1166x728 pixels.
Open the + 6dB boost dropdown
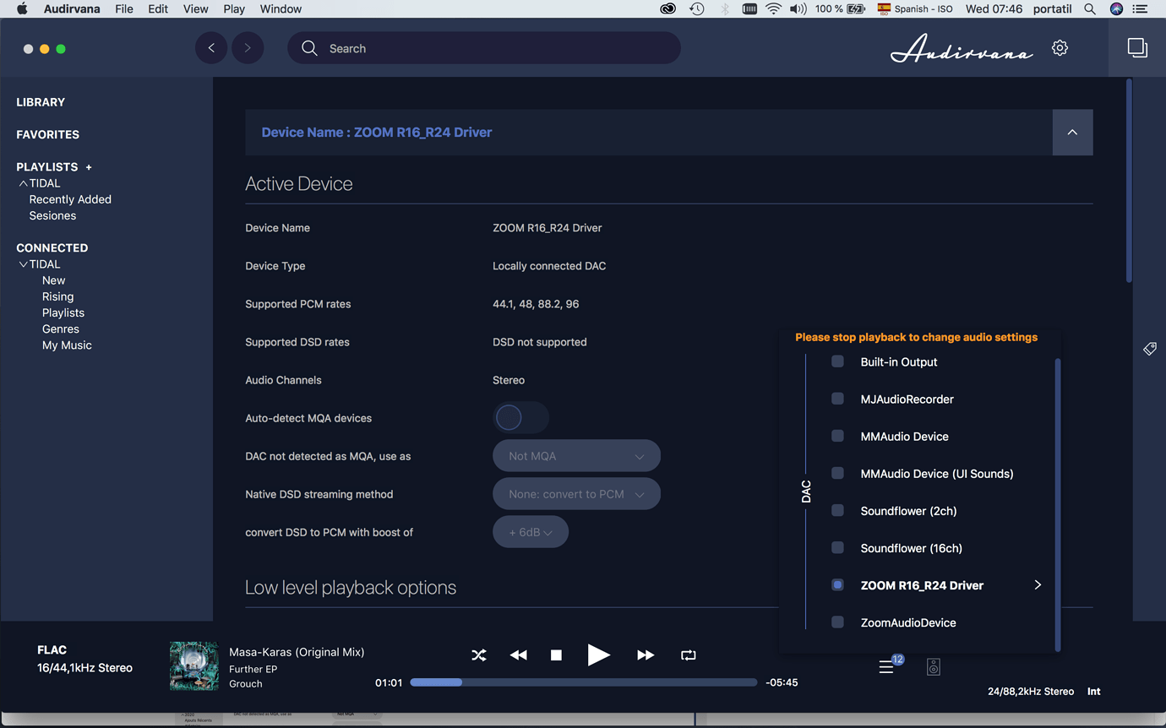[x=531, y=532]
